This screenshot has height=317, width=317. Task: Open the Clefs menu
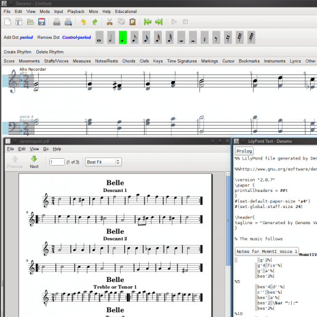click(144, 61)
